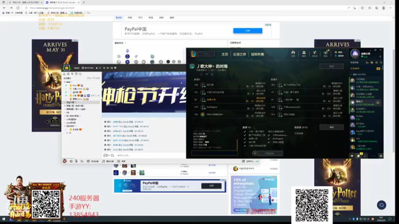Click the browser address bar URL
399x224 pixels.
tap(52, 8)
